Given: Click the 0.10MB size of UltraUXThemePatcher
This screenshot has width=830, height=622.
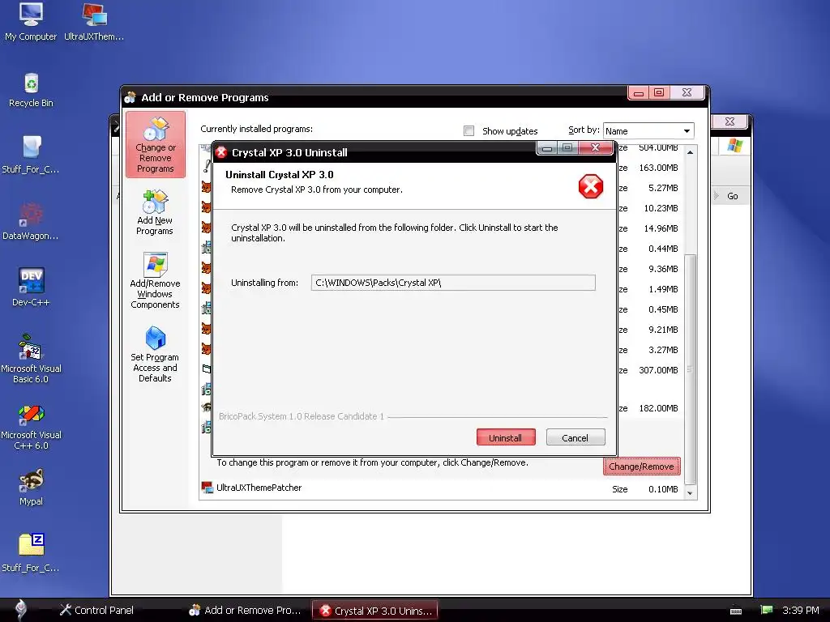Looking at the screenshot, I should coord(663,489).
